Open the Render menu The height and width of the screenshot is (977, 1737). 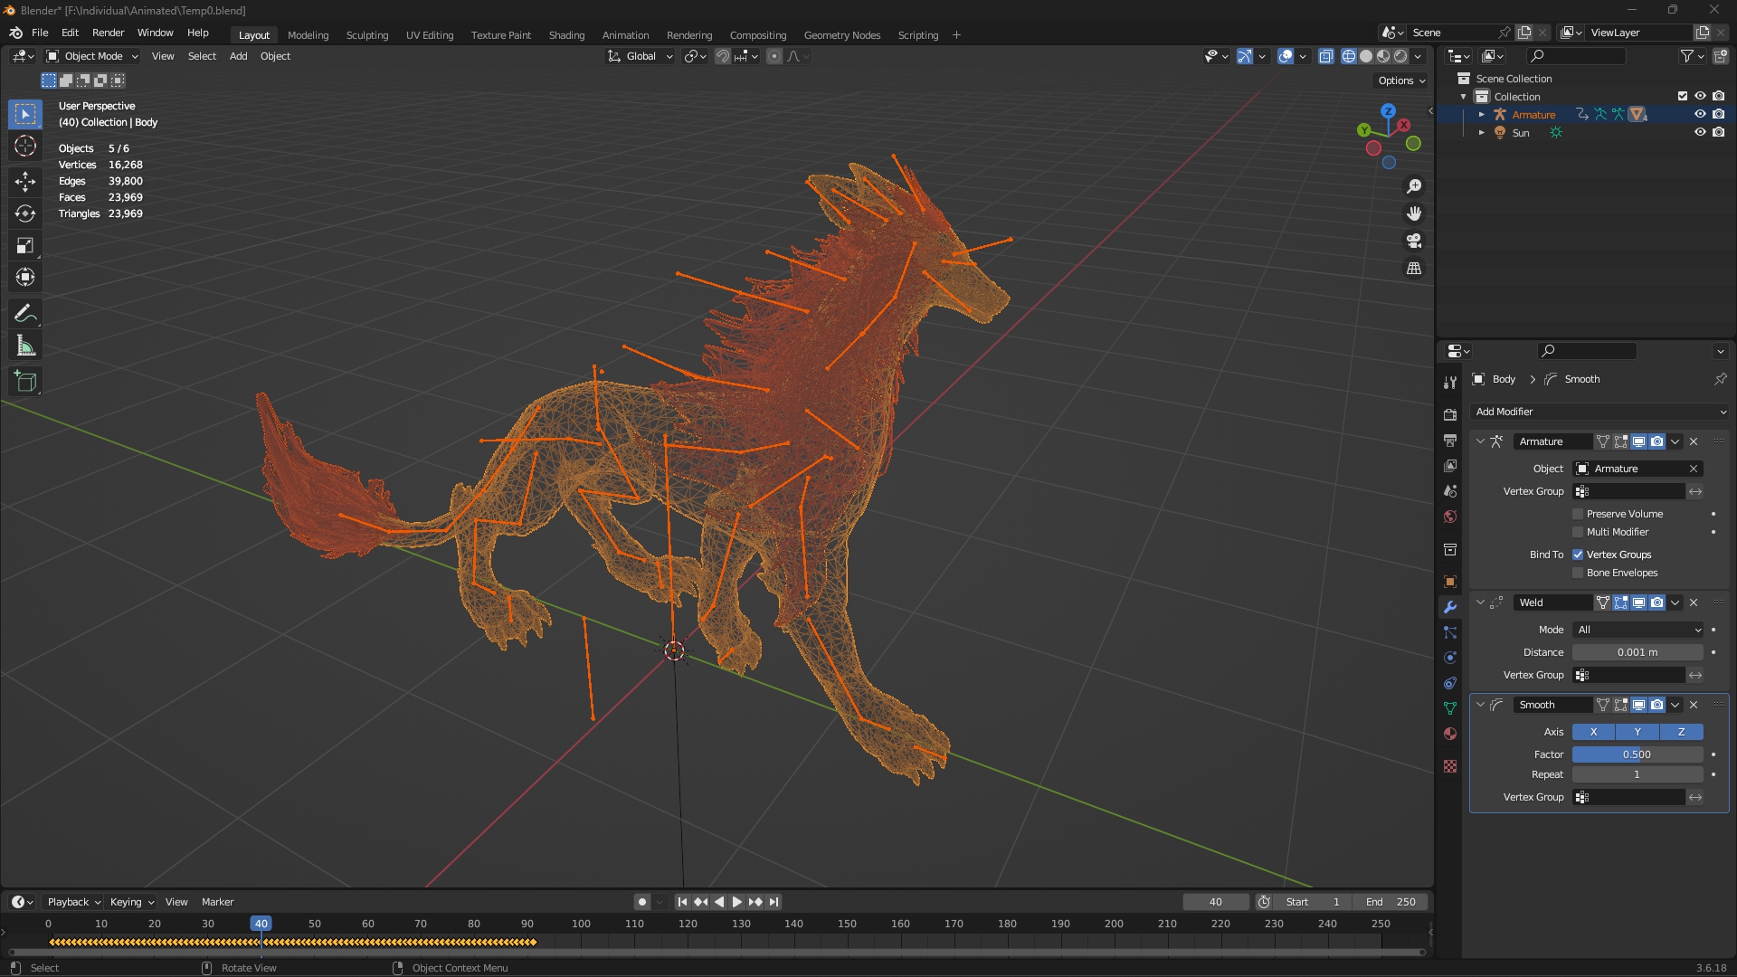108,33
